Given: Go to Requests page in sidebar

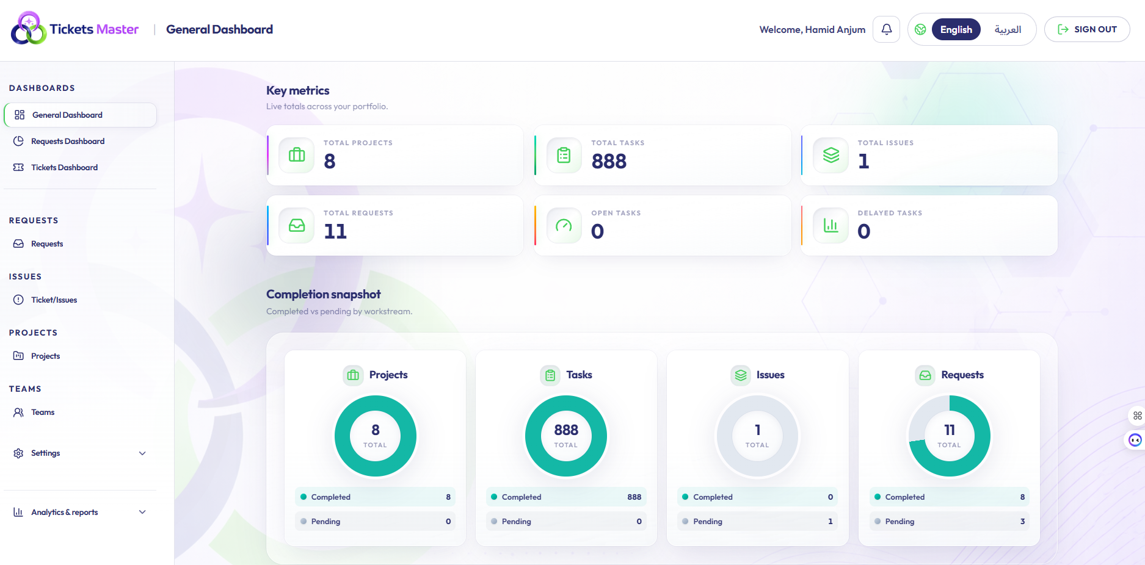Looking at the screenshot, I should pos(80,244).
